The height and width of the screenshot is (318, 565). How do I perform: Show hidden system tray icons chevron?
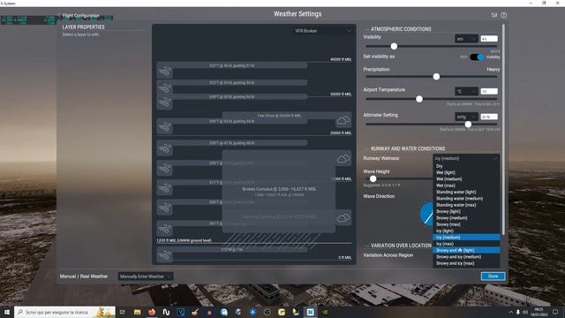pos(510,312)
